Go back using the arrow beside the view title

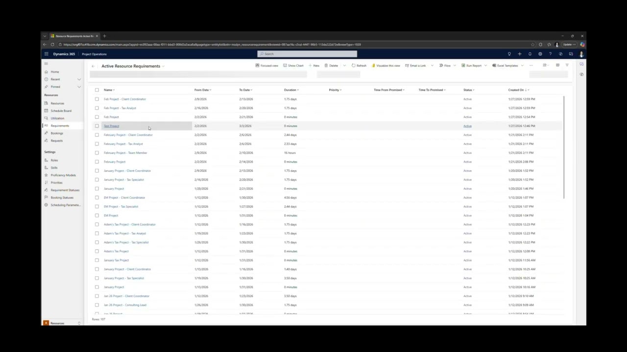93,66
